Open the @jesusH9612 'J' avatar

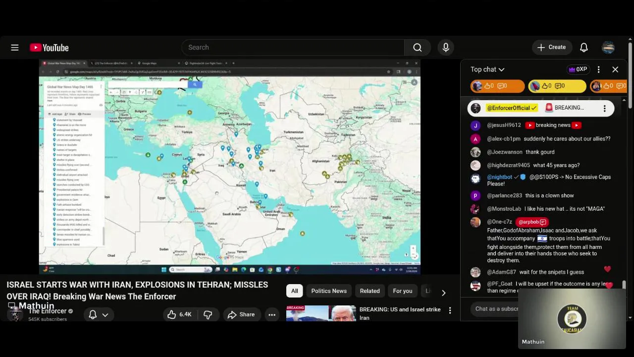coord(475,125)
